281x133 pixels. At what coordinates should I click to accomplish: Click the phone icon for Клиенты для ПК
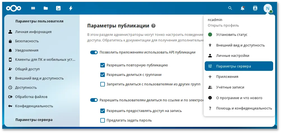coord(10,60)
